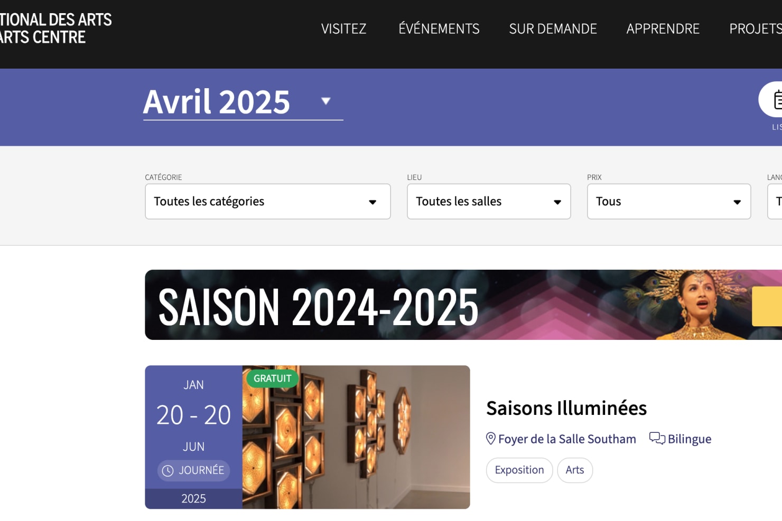Click the Saisons Illuminées event thumbnail
Image resolution: width=782 pixels, height=521 pixels.
pos(356,437)
